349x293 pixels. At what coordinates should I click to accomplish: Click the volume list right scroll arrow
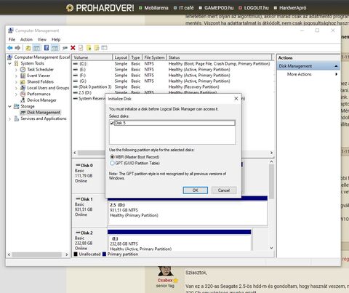click(271, 153)
